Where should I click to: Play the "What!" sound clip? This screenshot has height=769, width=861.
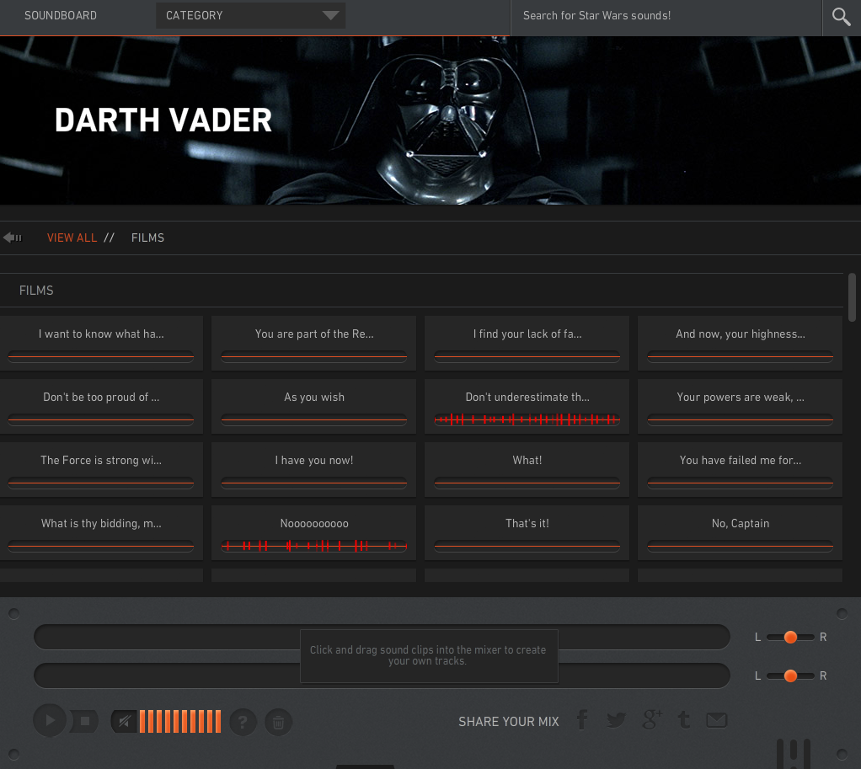click(x=527, y=469)
